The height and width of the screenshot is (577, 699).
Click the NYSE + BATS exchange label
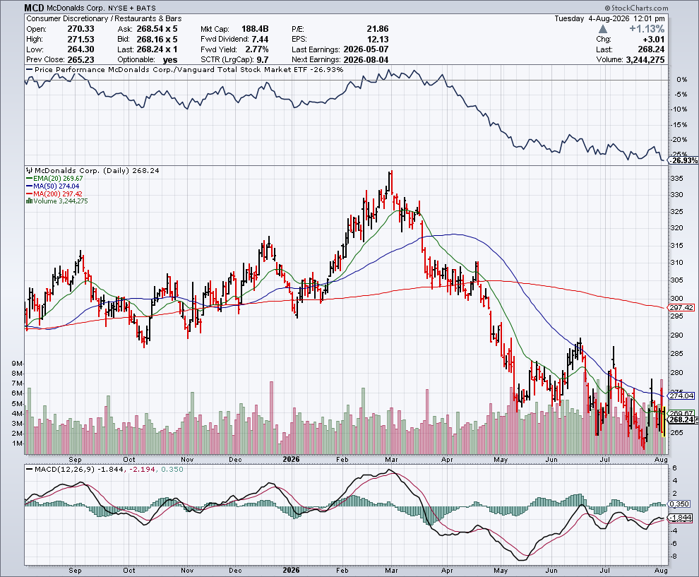pos(133,8)
